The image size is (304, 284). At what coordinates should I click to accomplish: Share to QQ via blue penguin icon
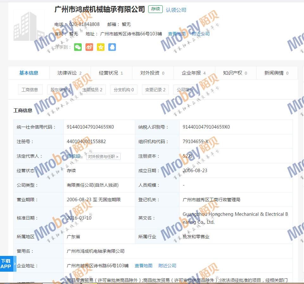[x=112, y=47]
